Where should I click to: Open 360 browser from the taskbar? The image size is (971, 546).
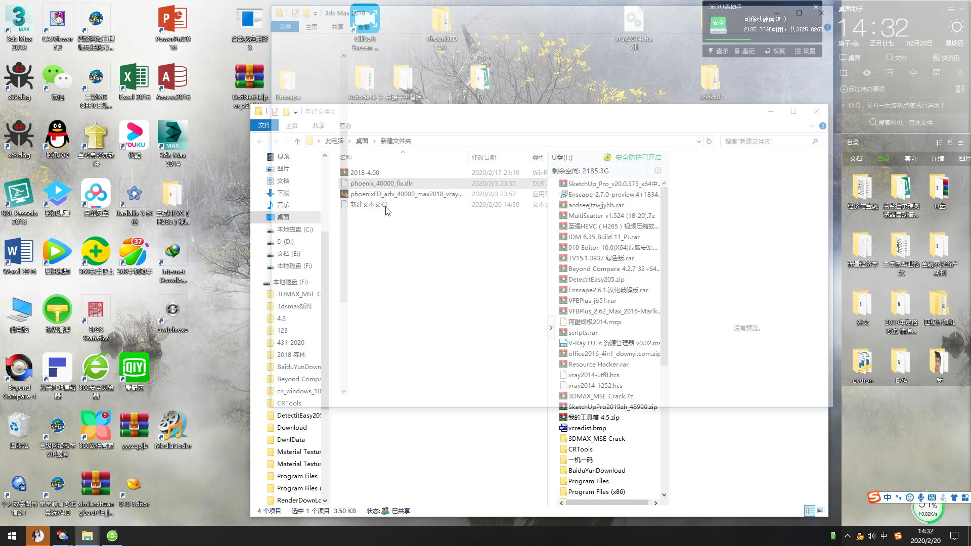click(x=112, y=536)
